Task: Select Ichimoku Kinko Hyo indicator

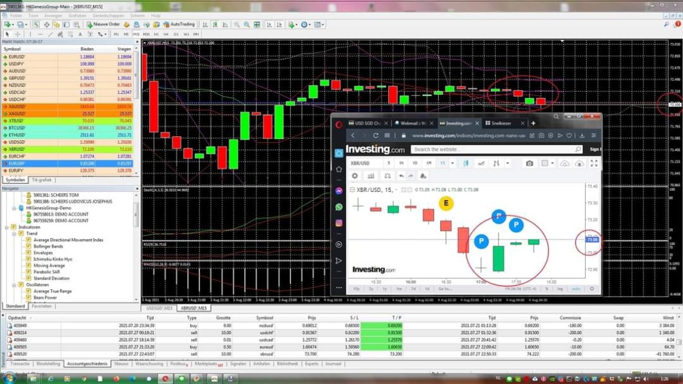Action: 53,259
